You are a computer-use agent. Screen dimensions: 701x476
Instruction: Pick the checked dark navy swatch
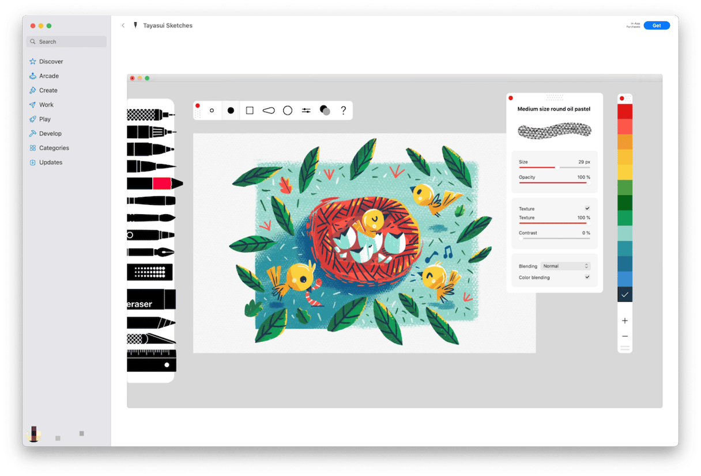point(625,294)
